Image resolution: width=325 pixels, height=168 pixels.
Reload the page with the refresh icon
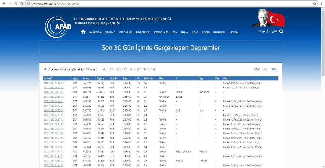pyautogui.click(x=16, y=4)
